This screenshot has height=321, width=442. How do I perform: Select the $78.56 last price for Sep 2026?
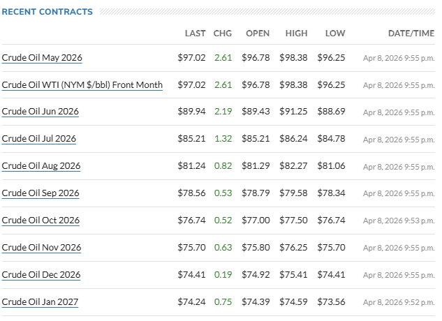click(191, 193)
